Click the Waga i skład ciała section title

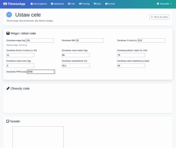tap(23, 33)
